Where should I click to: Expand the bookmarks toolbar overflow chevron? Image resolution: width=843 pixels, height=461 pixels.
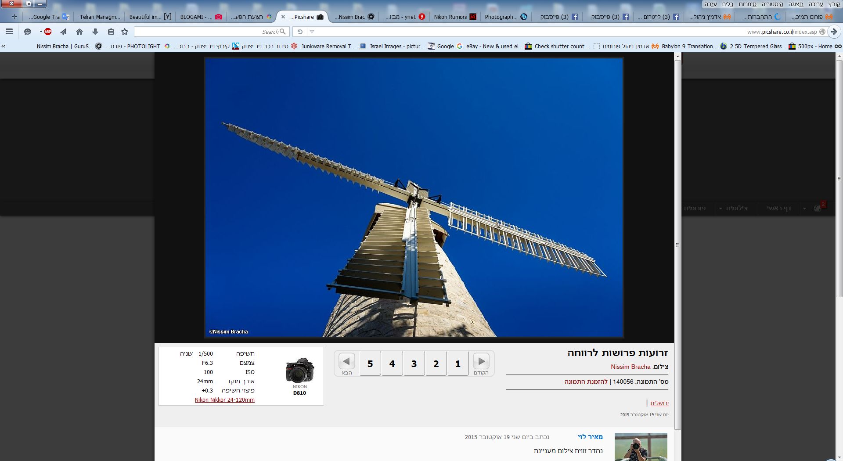click(x=4, y=46)
